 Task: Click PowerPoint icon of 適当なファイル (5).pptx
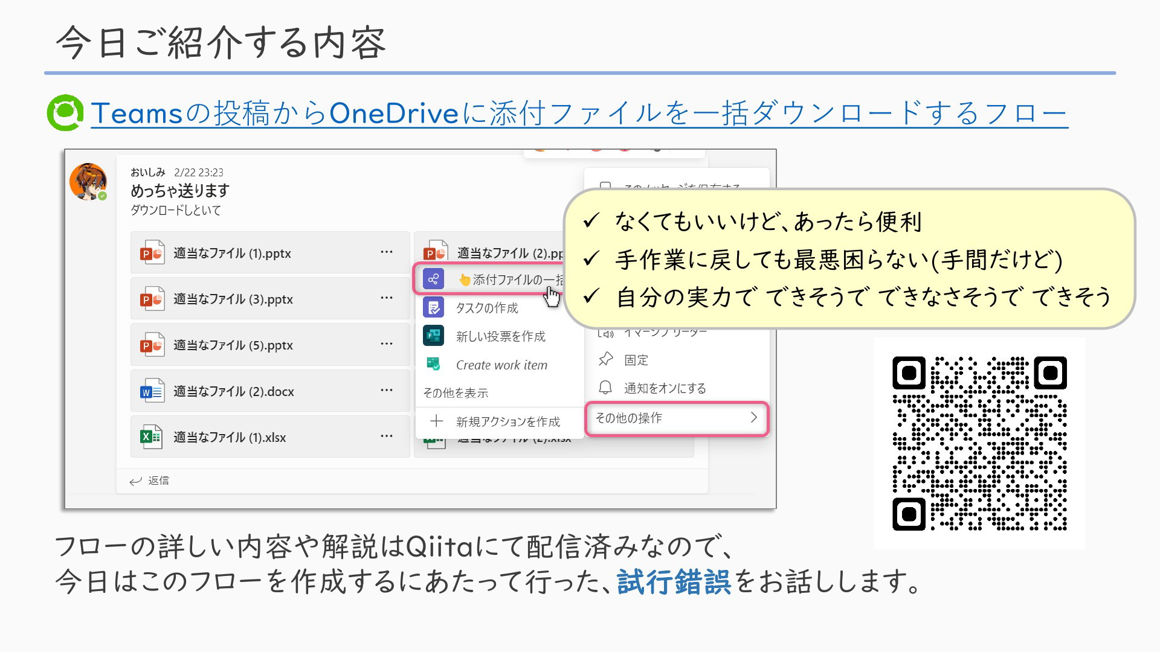pyautogui.click(x=152, y=345)
